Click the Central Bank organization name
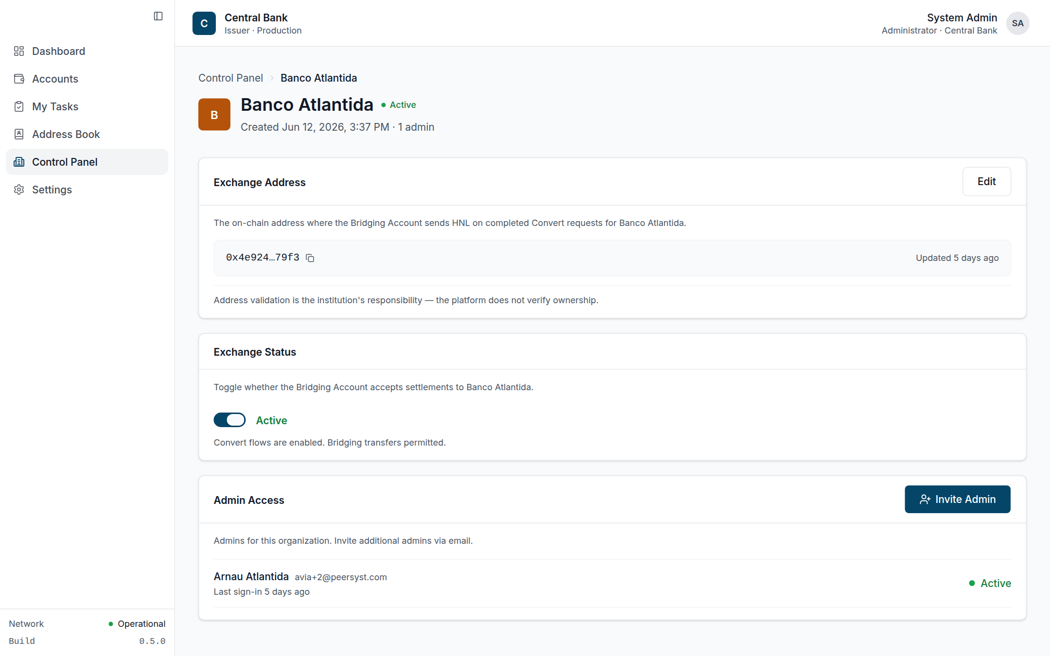Screen dimensions: 1050x656 coord(256,17)
